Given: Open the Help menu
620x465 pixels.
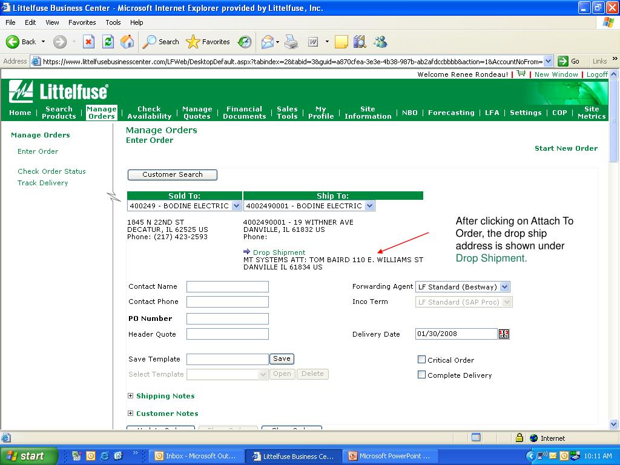Looking at the screenshot, I should click(136, 22).
